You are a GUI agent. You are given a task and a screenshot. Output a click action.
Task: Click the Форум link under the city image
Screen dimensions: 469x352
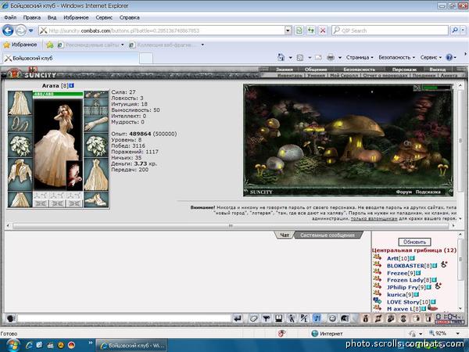404,192
